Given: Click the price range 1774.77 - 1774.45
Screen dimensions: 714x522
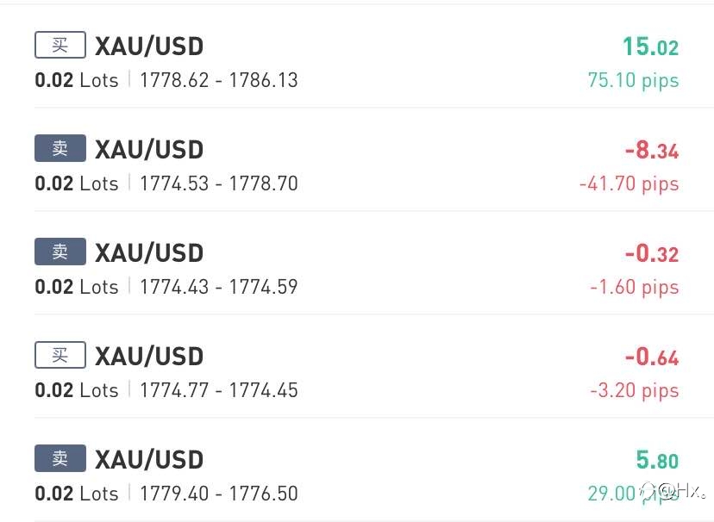Looking at the screenshot, I should point(218,390).
